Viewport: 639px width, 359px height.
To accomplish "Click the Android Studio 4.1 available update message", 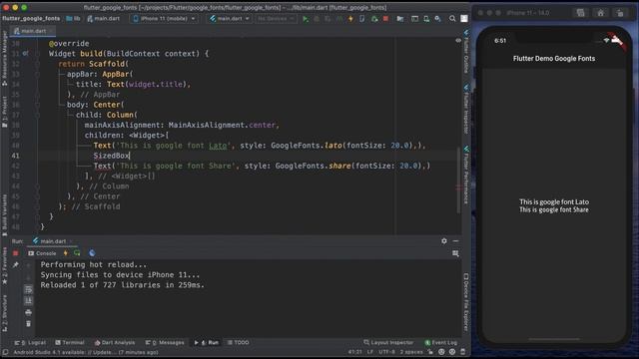I will [x=86, y=352].
